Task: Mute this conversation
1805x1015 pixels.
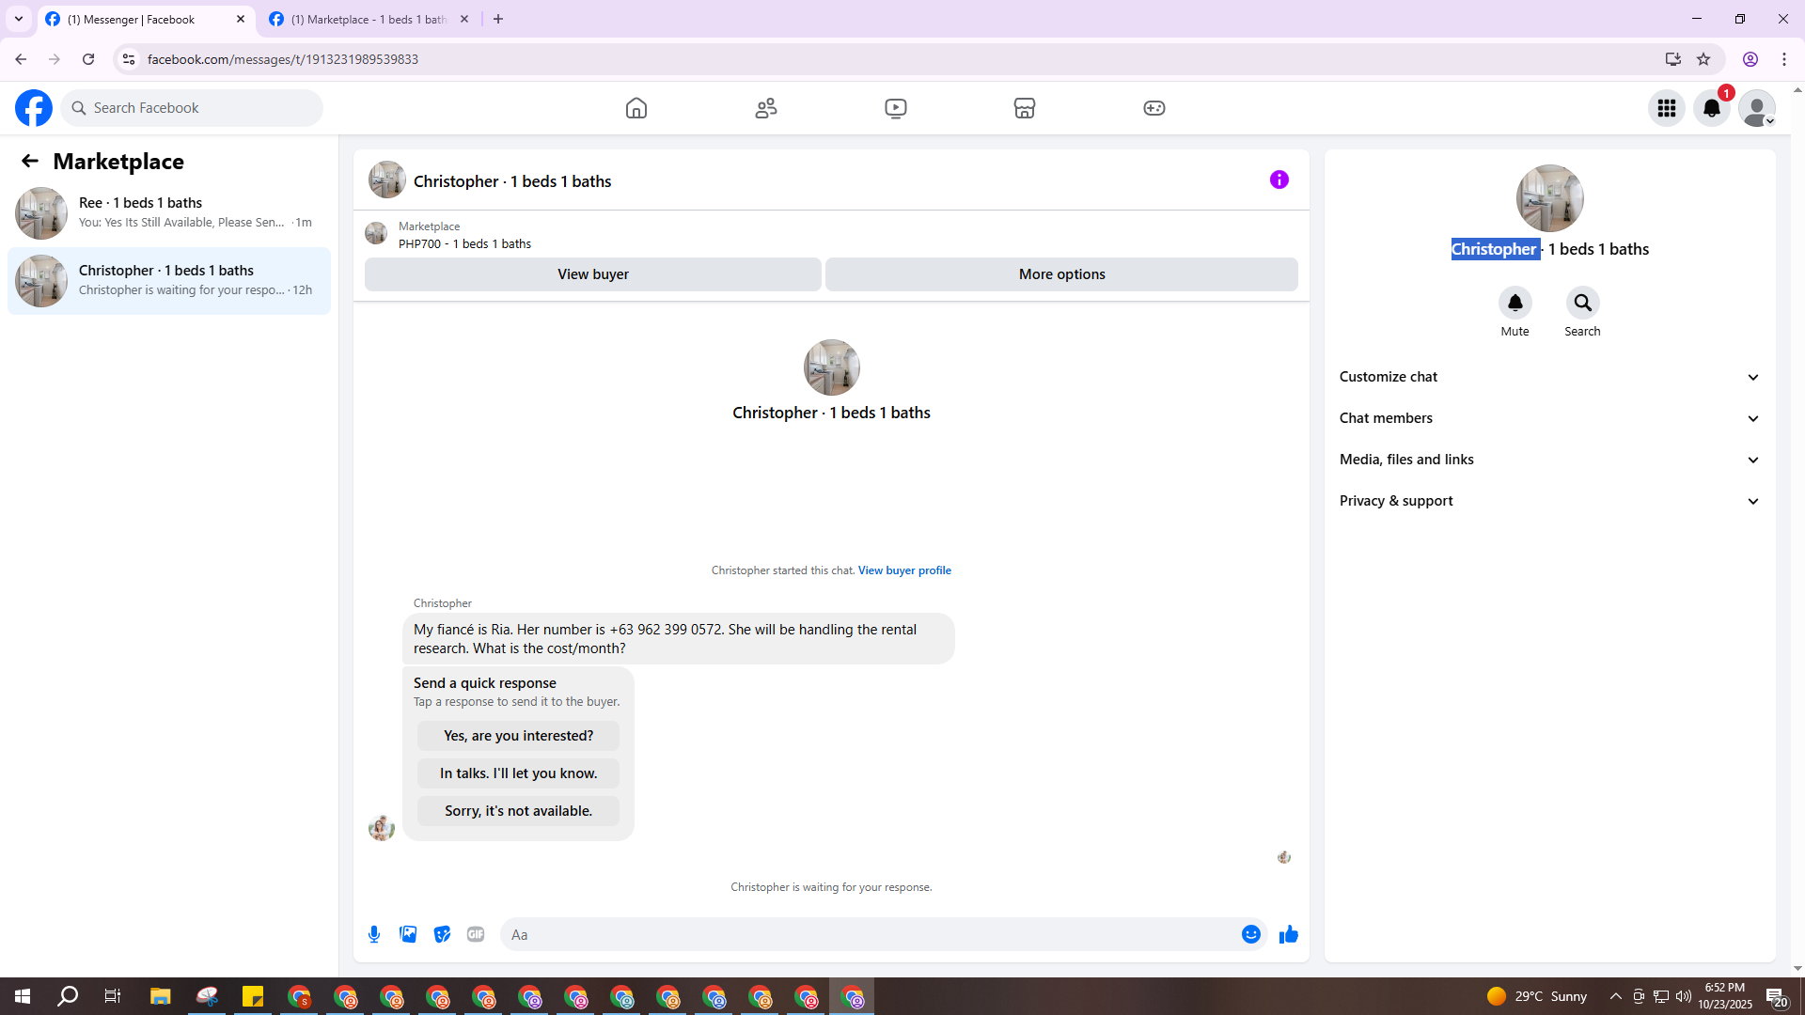Action: [x=1515, y=304]
